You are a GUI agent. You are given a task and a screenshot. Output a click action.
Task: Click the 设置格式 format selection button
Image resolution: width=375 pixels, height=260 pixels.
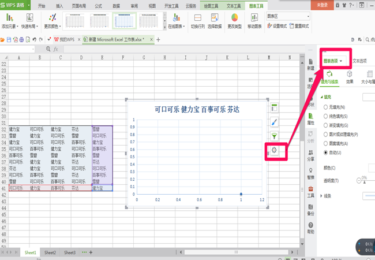click(277, 26)
